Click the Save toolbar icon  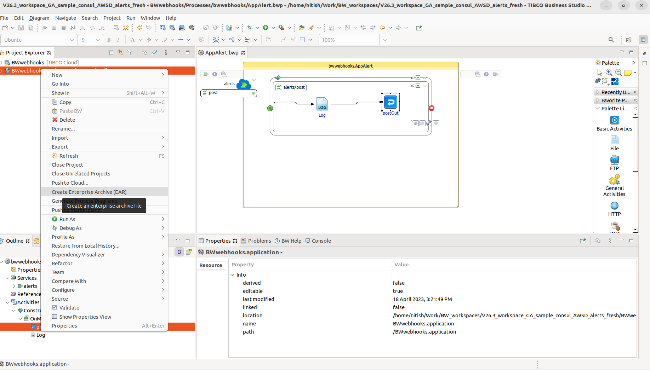(x=21, y=28)
